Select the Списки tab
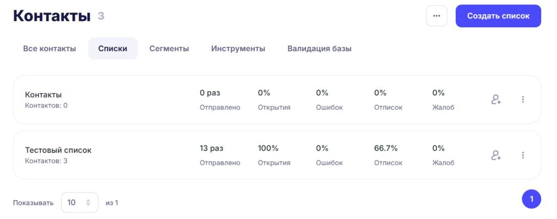This screenshot has height=219, width=557. [113, 48]
